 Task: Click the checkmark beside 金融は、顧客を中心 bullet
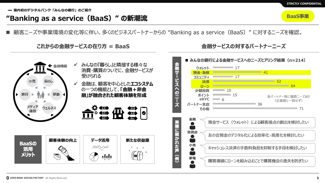point(76,84)
